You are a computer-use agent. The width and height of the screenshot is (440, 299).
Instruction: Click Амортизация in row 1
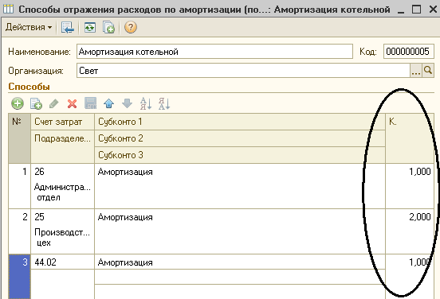(125, 172)
